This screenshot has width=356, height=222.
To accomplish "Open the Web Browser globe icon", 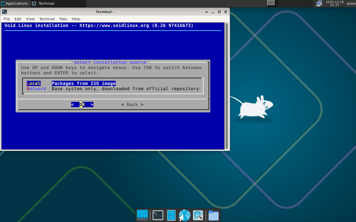I will coord(184,215).
